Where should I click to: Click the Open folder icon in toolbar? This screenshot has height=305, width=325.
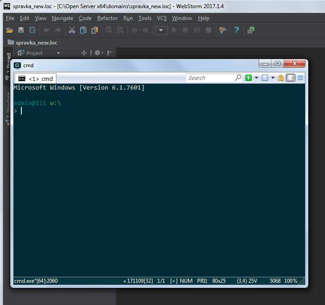coord(10,30)
